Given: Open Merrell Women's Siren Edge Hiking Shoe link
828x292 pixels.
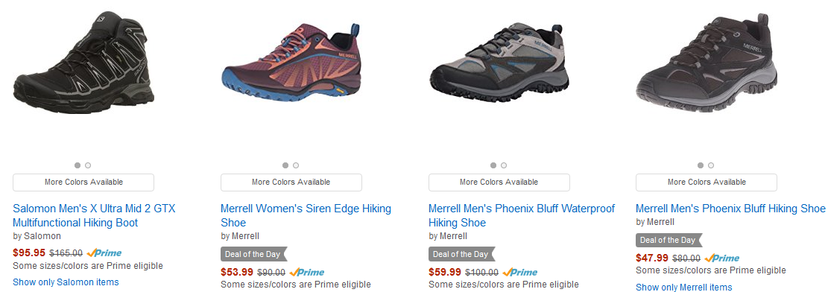Looking at the screenshot, I should pyautogui.click(x=306, y=215).
